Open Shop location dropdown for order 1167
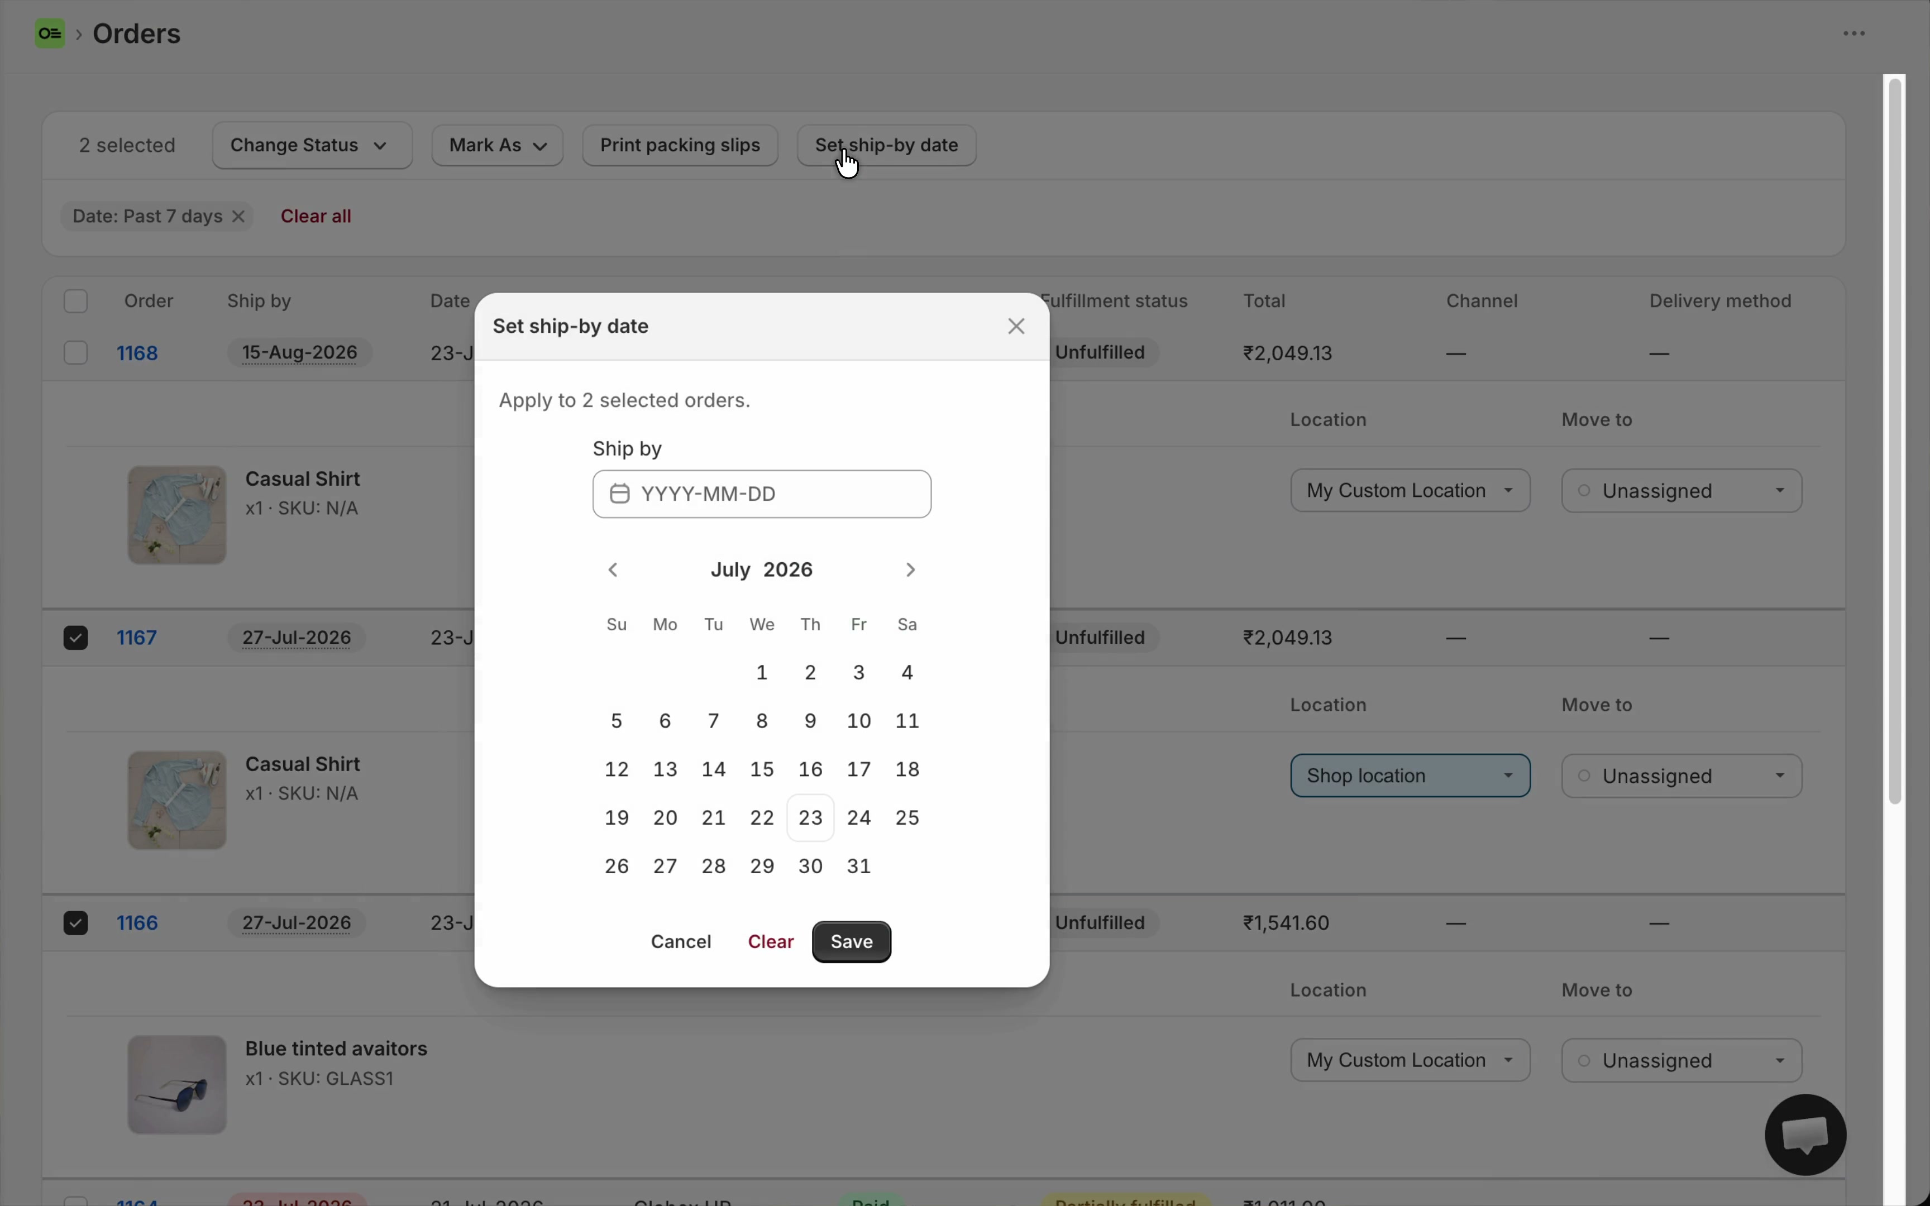Viewport: 1930px width, 1206px height. (1410, 776)
